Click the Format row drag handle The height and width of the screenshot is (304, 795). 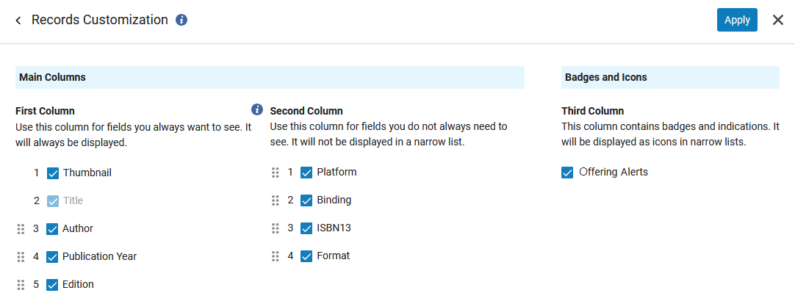pos(276,256)
